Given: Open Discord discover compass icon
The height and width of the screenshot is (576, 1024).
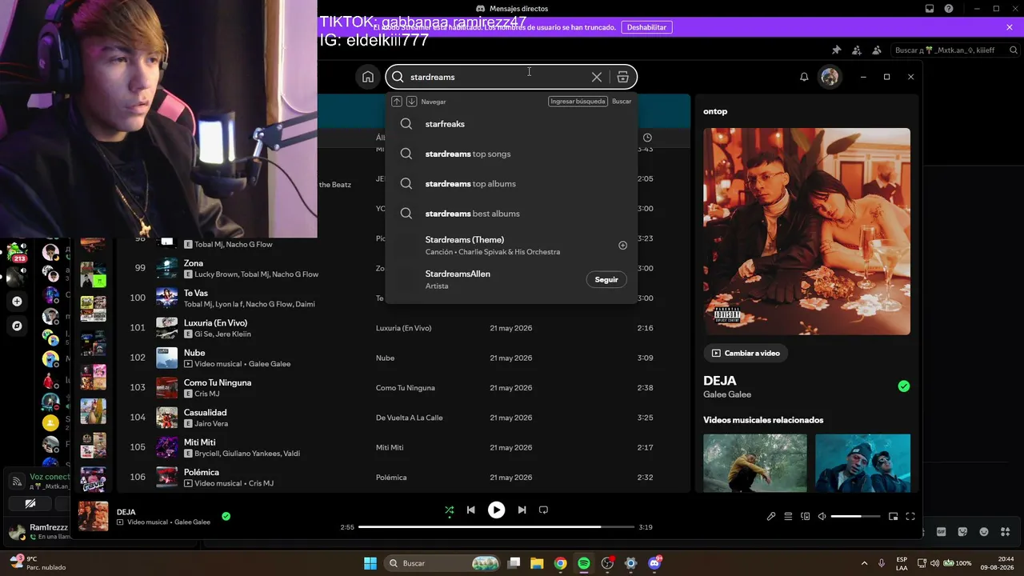Looking at the screenshot, I should 17,326.
